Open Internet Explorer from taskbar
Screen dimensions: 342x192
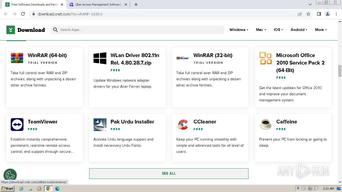click(21, 189)
